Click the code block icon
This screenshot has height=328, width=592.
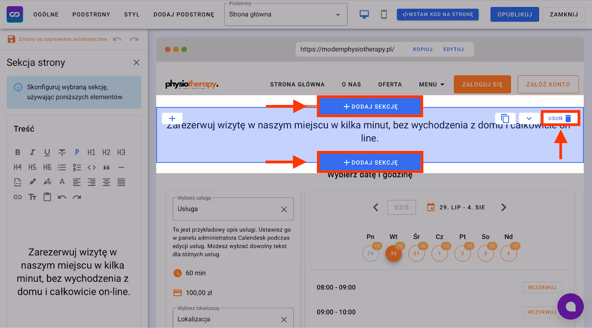pos(92,167)
